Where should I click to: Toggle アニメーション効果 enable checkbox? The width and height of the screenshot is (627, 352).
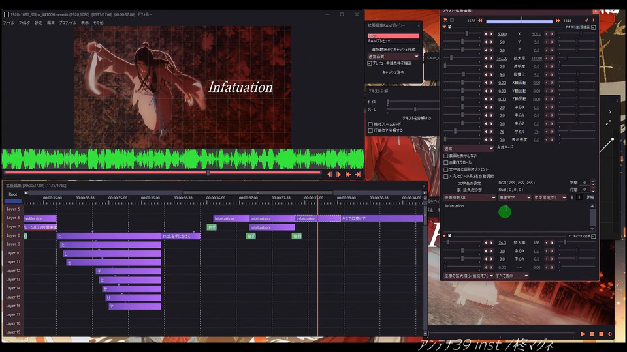594,236
